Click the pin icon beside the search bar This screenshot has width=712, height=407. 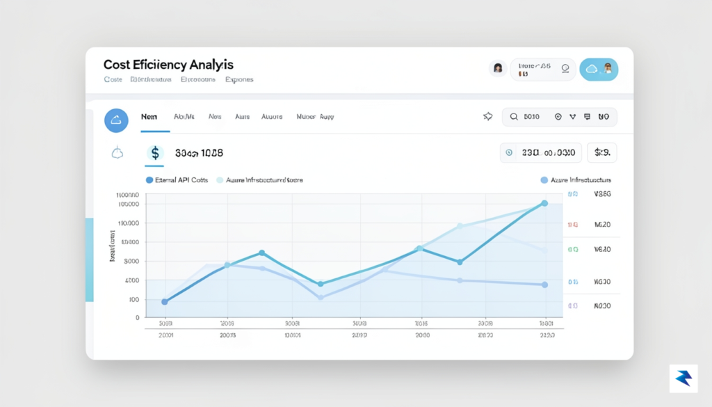[487, 117]
